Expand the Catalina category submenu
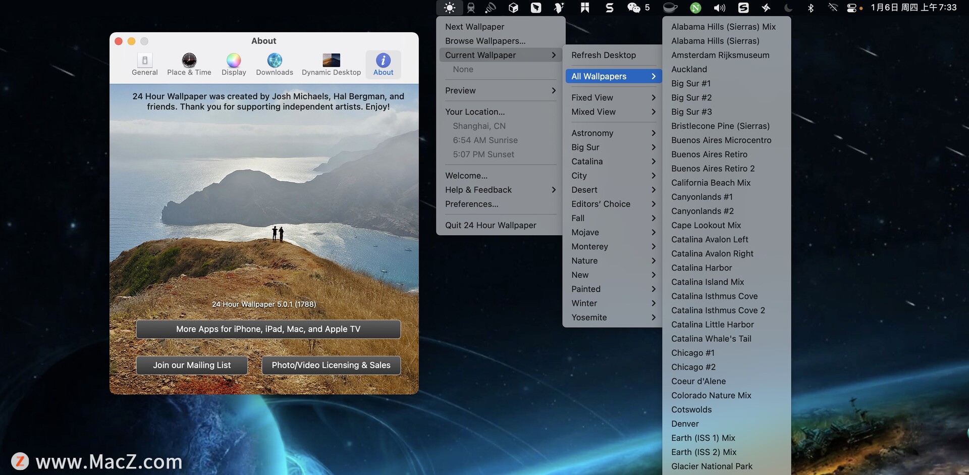The height and width of the screenshot is (475, 969). tap(614, 162)
